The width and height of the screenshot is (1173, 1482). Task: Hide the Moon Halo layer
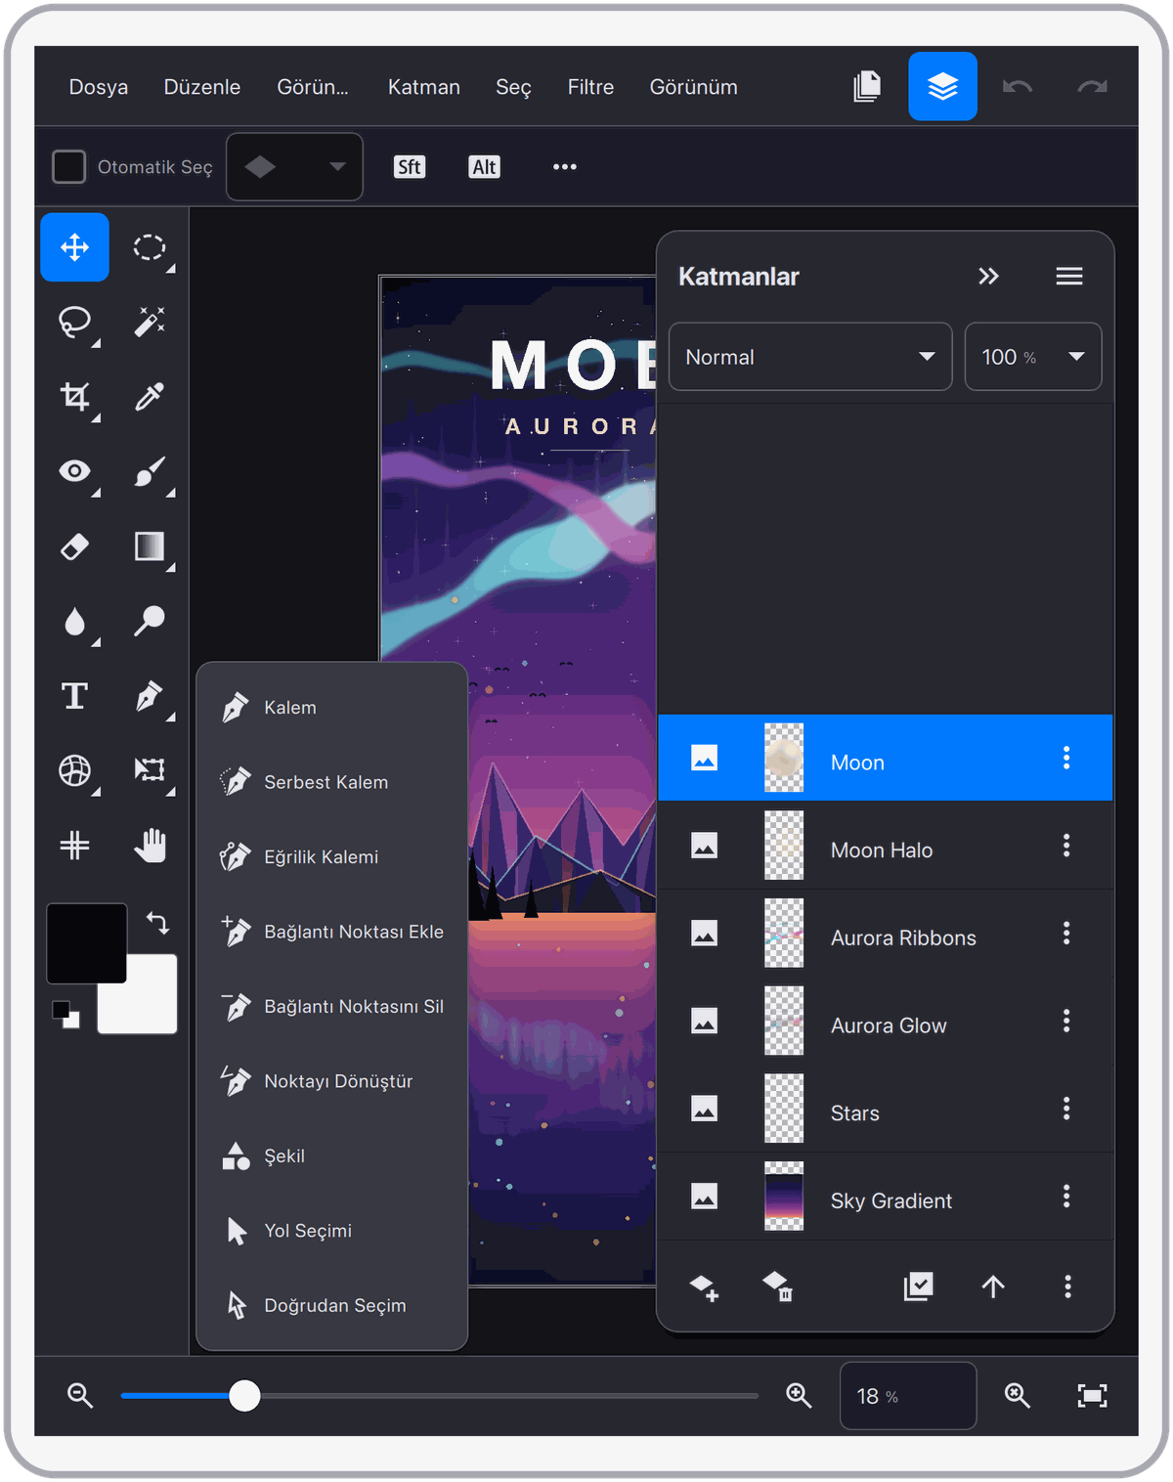click(705, 846)
